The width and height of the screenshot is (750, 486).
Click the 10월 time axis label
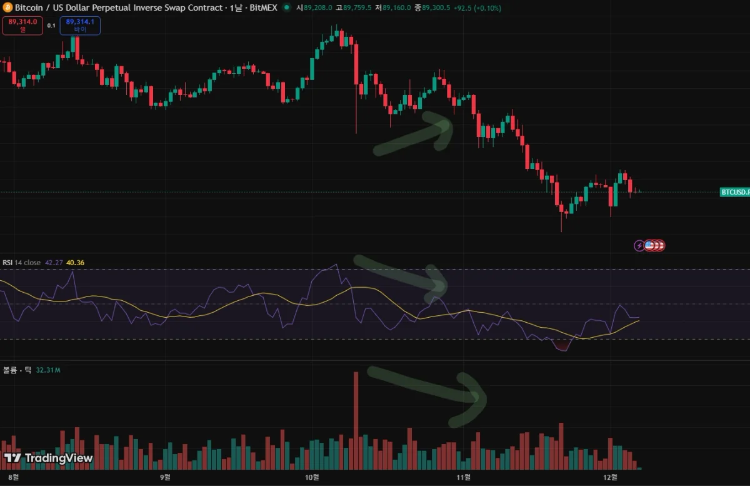point(312,477)
